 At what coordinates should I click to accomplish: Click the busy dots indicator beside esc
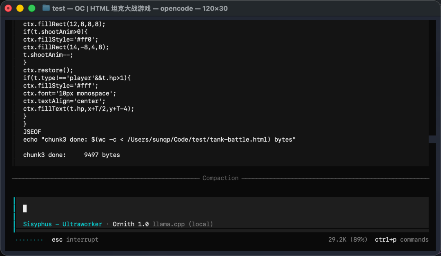pos(29,240)
